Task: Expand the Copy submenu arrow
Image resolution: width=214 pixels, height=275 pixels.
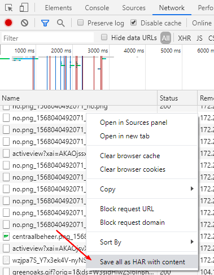Action: [x=192, y=189]
